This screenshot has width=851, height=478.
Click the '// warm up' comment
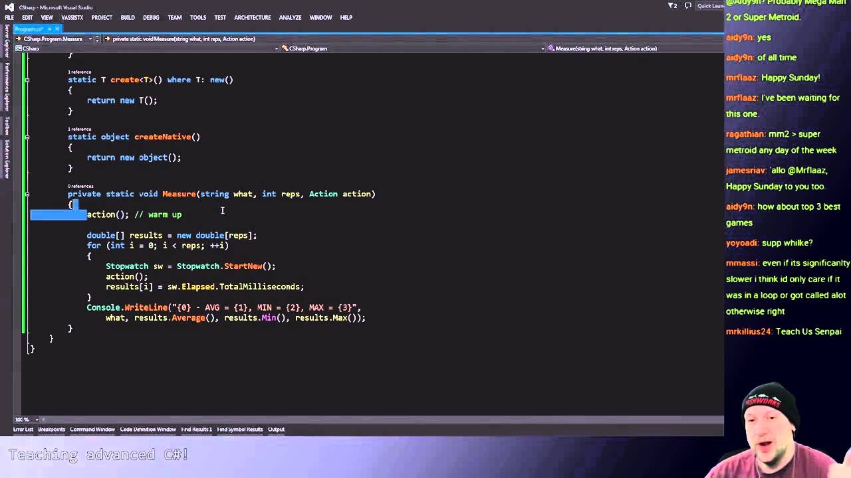click(x=158, y=214)
